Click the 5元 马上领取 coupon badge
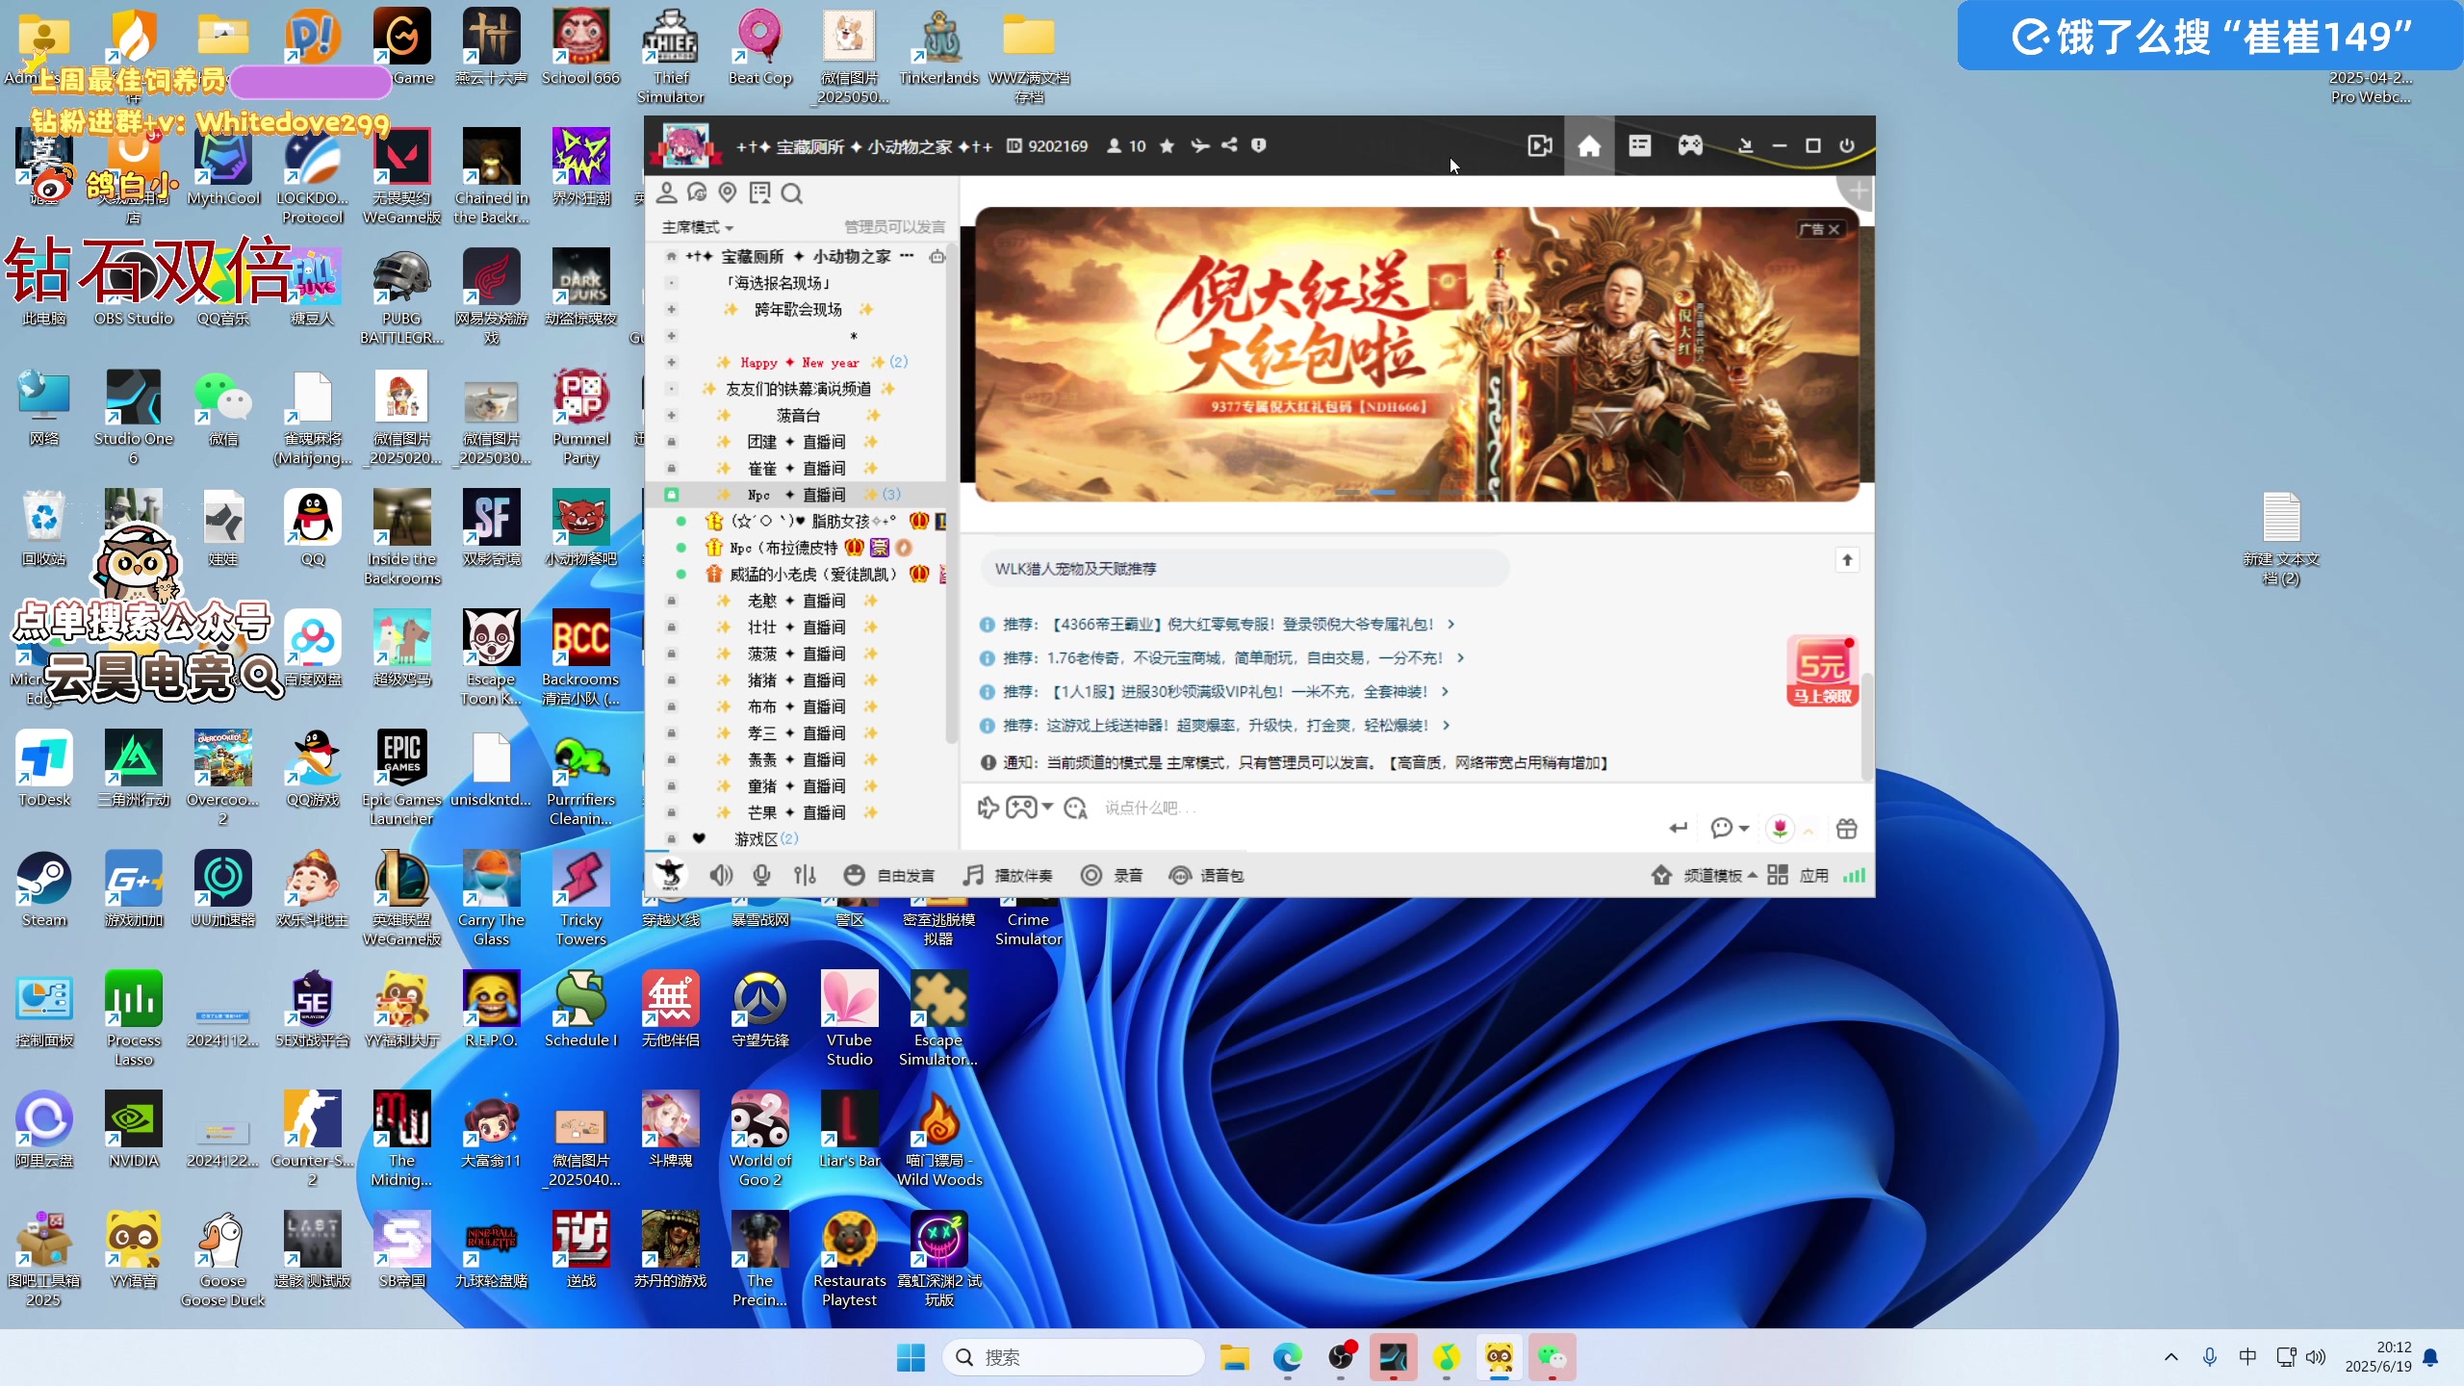 coord(1821,671)
